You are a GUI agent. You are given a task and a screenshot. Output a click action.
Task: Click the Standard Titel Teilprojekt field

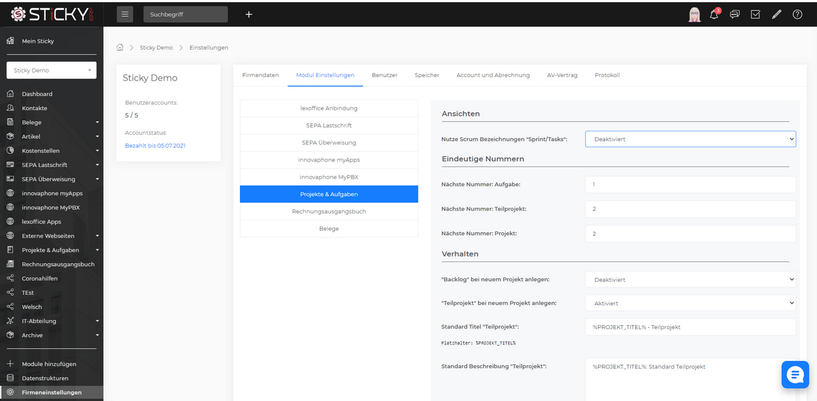tap(691, 327)
